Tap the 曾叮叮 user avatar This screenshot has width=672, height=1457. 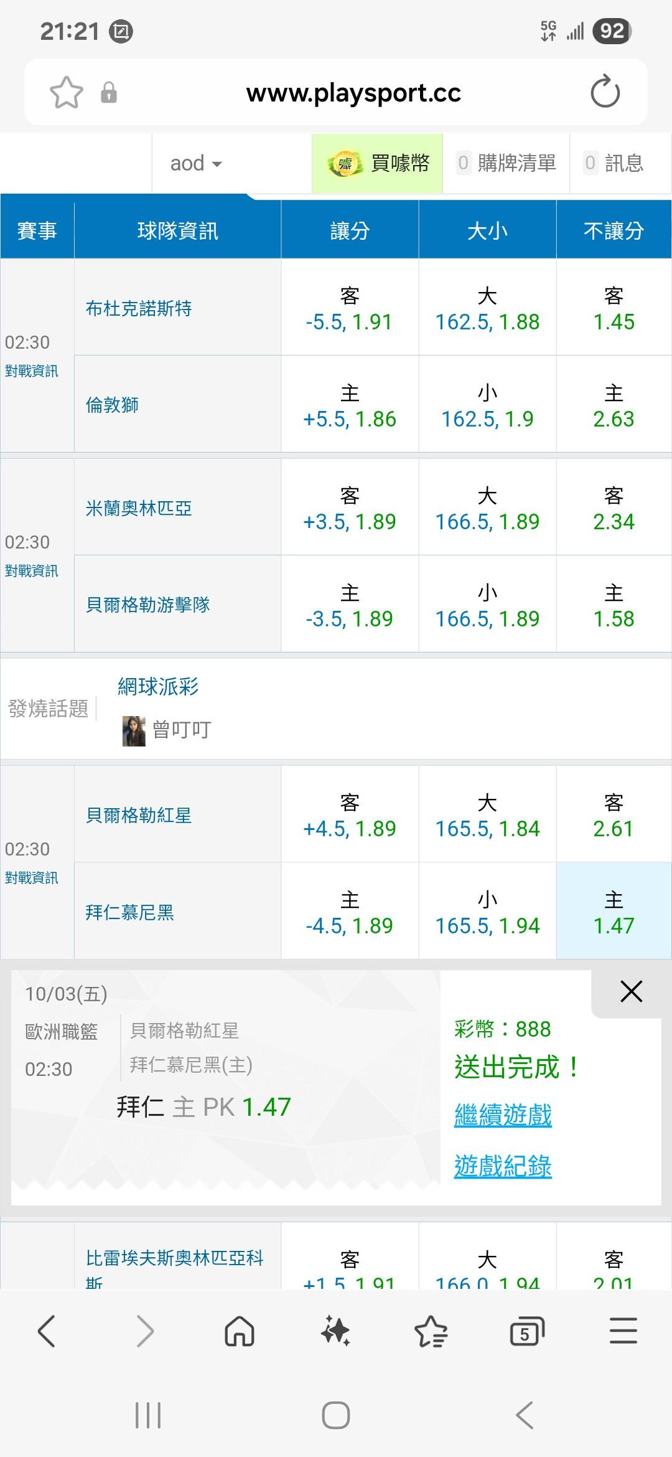134,730
